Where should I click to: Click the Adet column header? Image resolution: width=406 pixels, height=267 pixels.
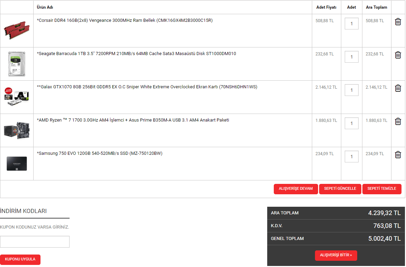[351, 7]
